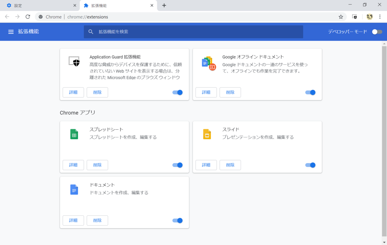Viewport: 387px width, 245px height.
Task: Disable the スプレッドシート app toggle
Action: (178, 165)
